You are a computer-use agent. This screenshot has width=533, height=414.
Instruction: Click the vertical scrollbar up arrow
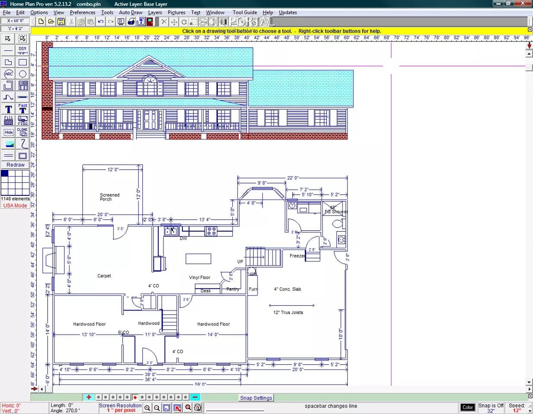[529, 54]
